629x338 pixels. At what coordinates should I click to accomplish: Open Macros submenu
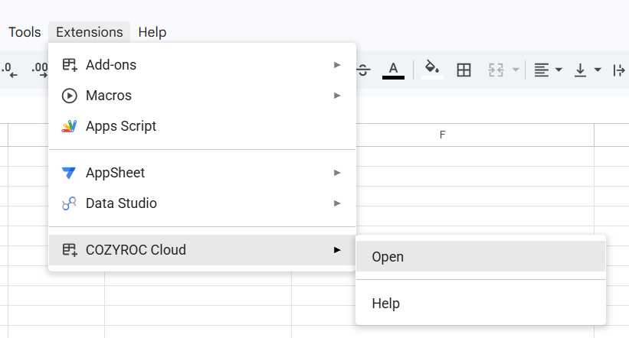202,96
